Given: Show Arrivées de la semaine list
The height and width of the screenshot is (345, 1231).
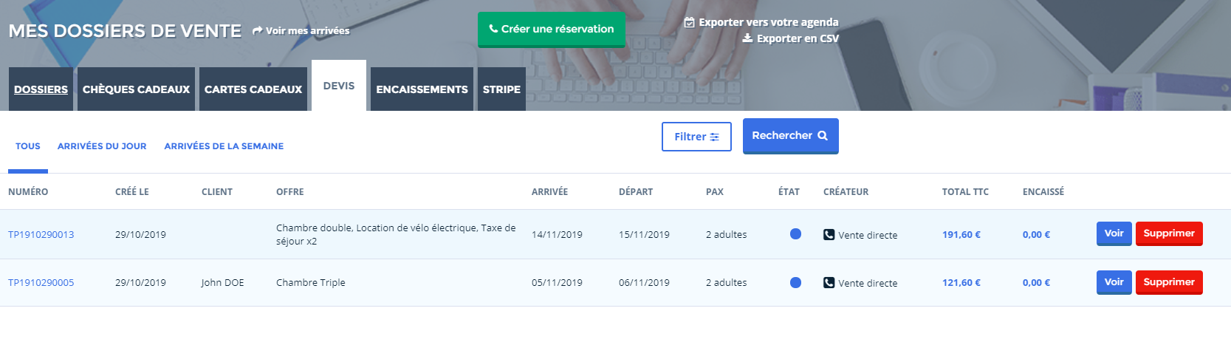Looking at the screenshot, I should click(224, 146).
